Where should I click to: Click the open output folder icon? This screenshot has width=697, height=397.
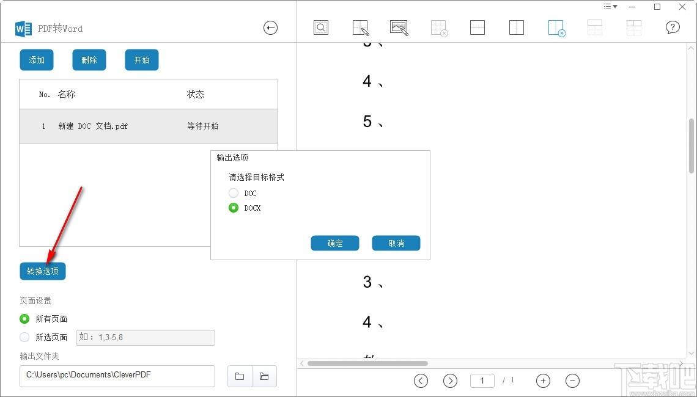click(265, 376)
